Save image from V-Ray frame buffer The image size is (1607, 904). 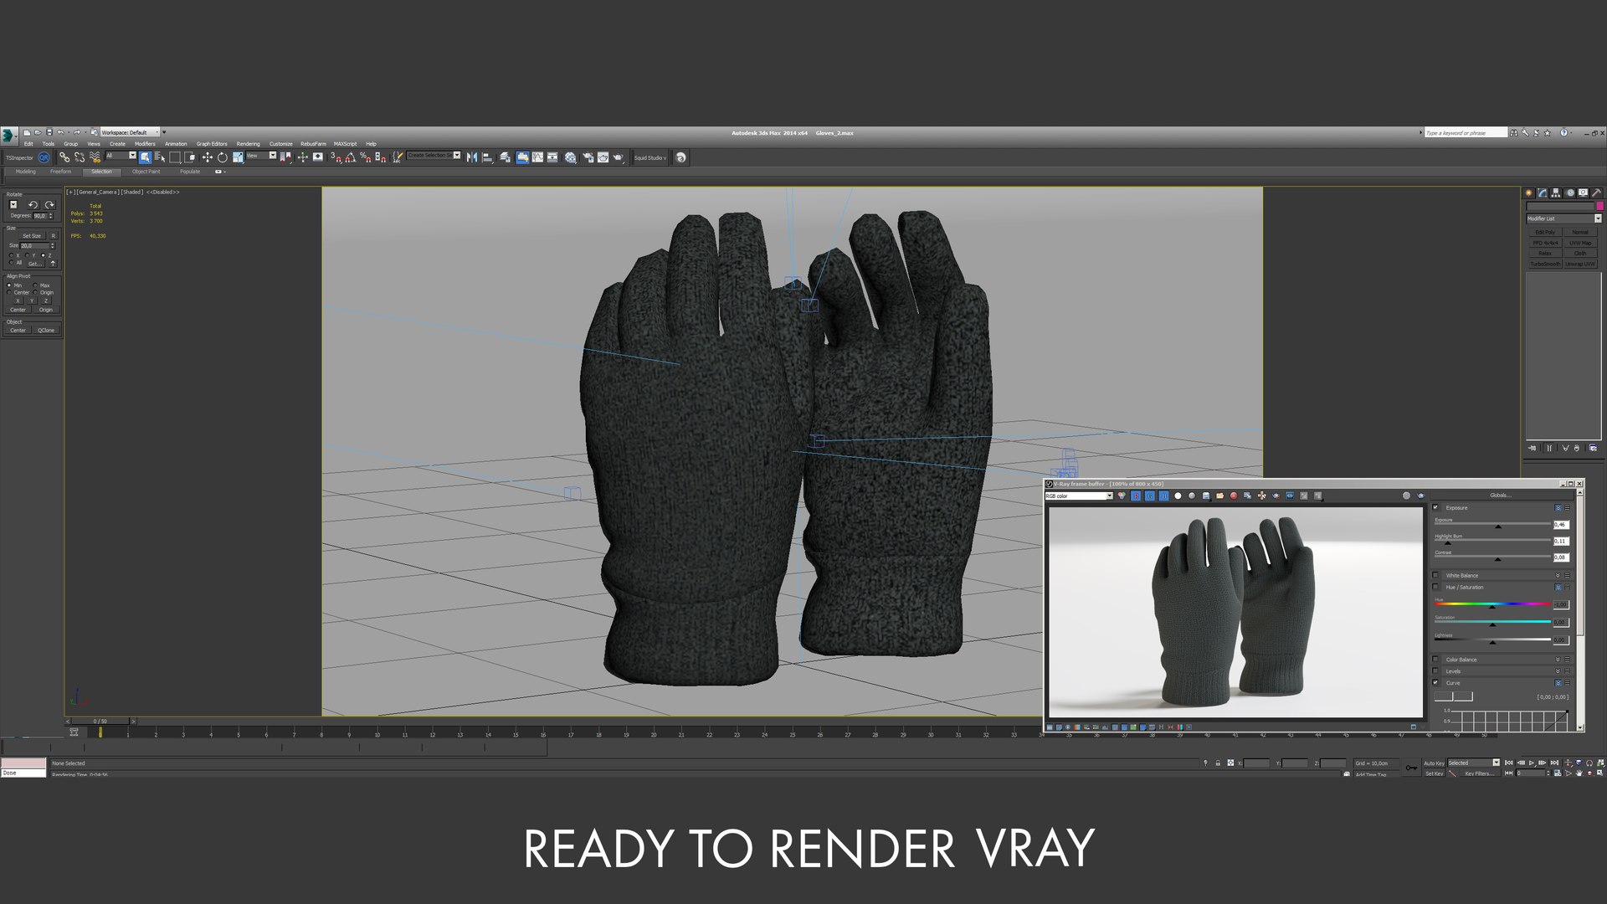click(x=1206, y=496)
